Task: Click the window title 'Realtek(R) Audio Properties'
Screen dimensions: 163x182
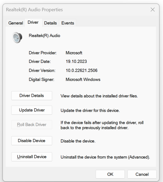Action: pos(35,10)
